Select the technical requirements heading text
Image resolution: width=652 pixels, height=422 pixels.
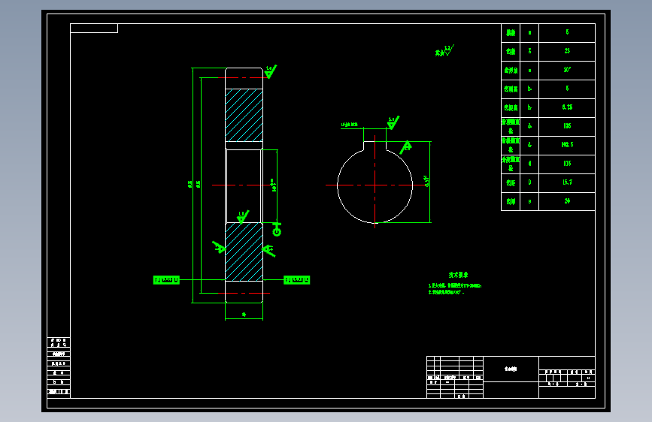pos(458,275)
